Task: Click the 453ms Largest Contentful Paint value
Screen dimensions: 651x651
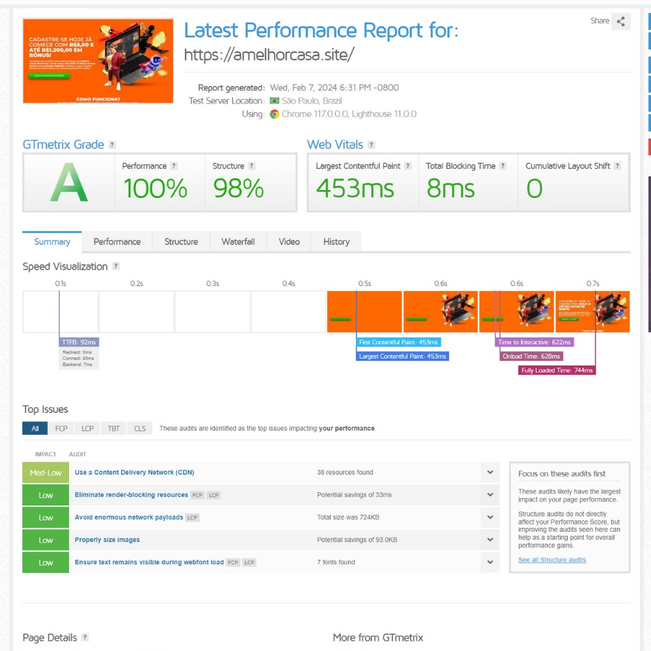Action: pos(355,189)
